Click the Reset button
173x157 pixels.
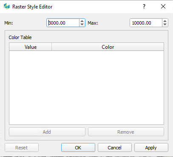(22, 148)
